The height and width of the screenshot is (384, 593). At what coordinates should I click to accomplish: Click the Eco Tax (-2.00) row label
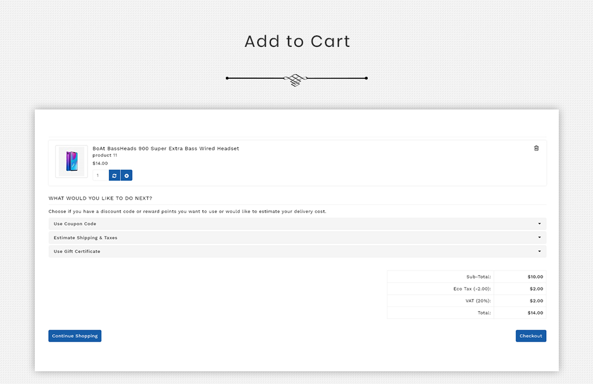(472, 288)
